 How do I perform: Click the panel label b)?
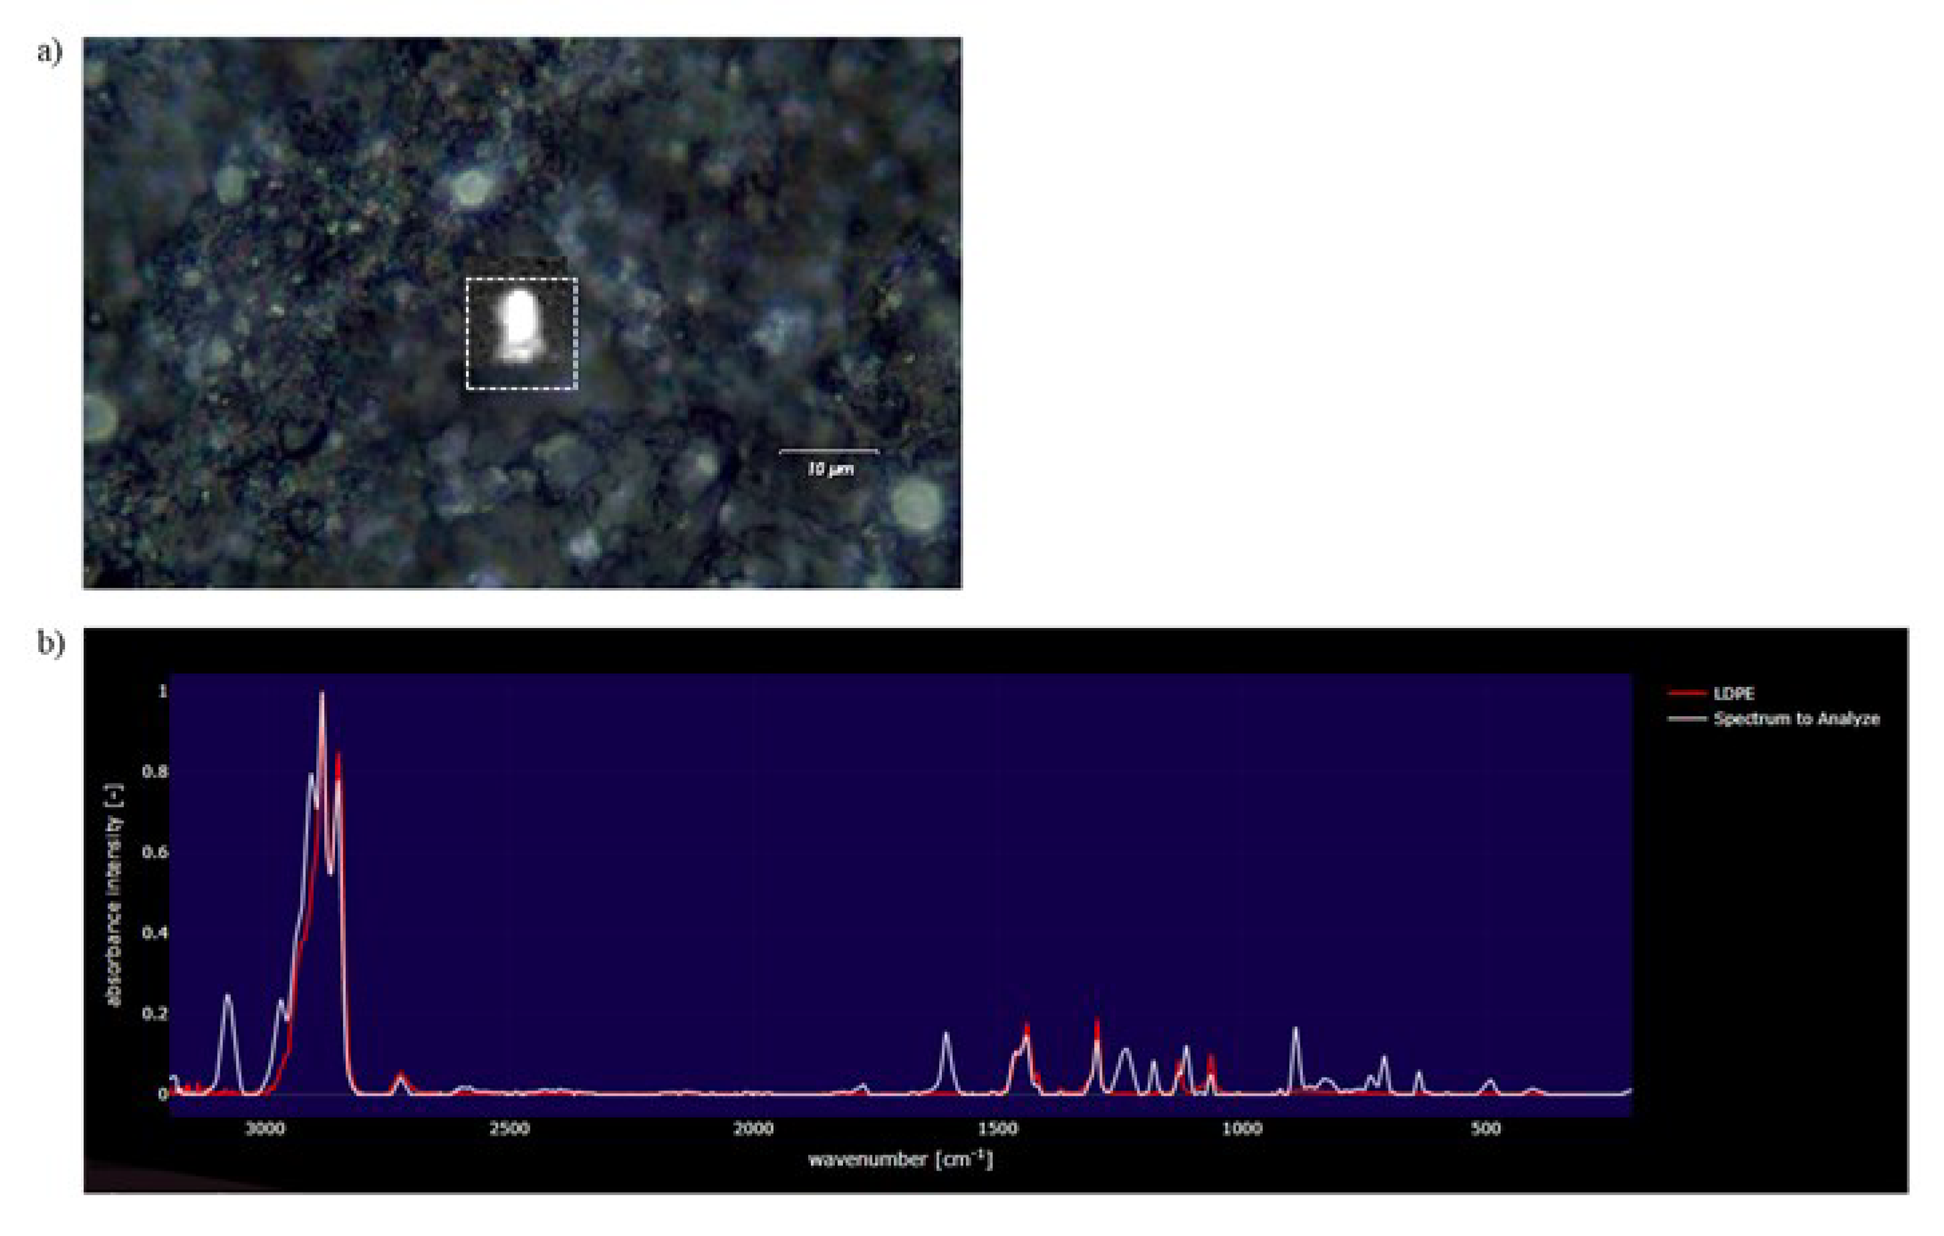coord(50,643)
